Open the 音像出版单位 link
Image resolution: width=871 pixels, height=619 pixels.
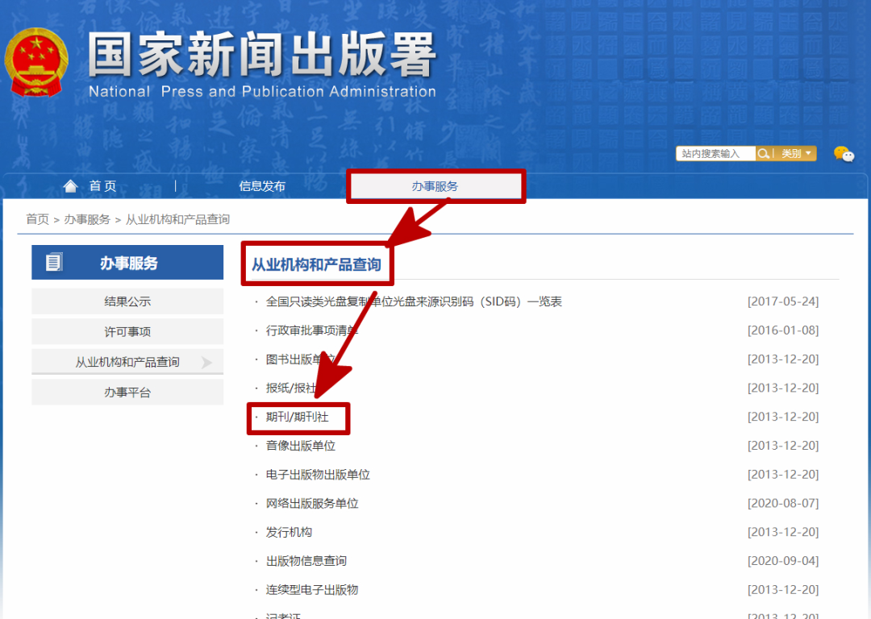point(301,446)
